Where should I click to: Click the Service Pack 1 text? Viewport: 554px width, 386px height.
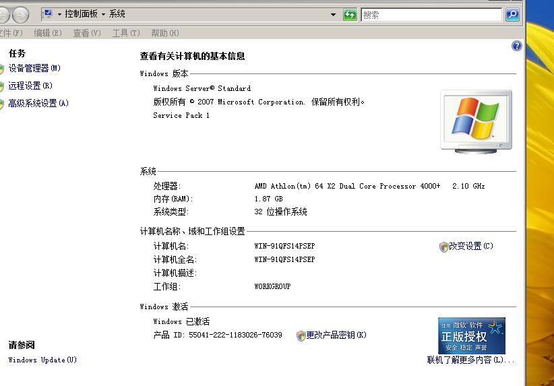(x=181, y=115)
